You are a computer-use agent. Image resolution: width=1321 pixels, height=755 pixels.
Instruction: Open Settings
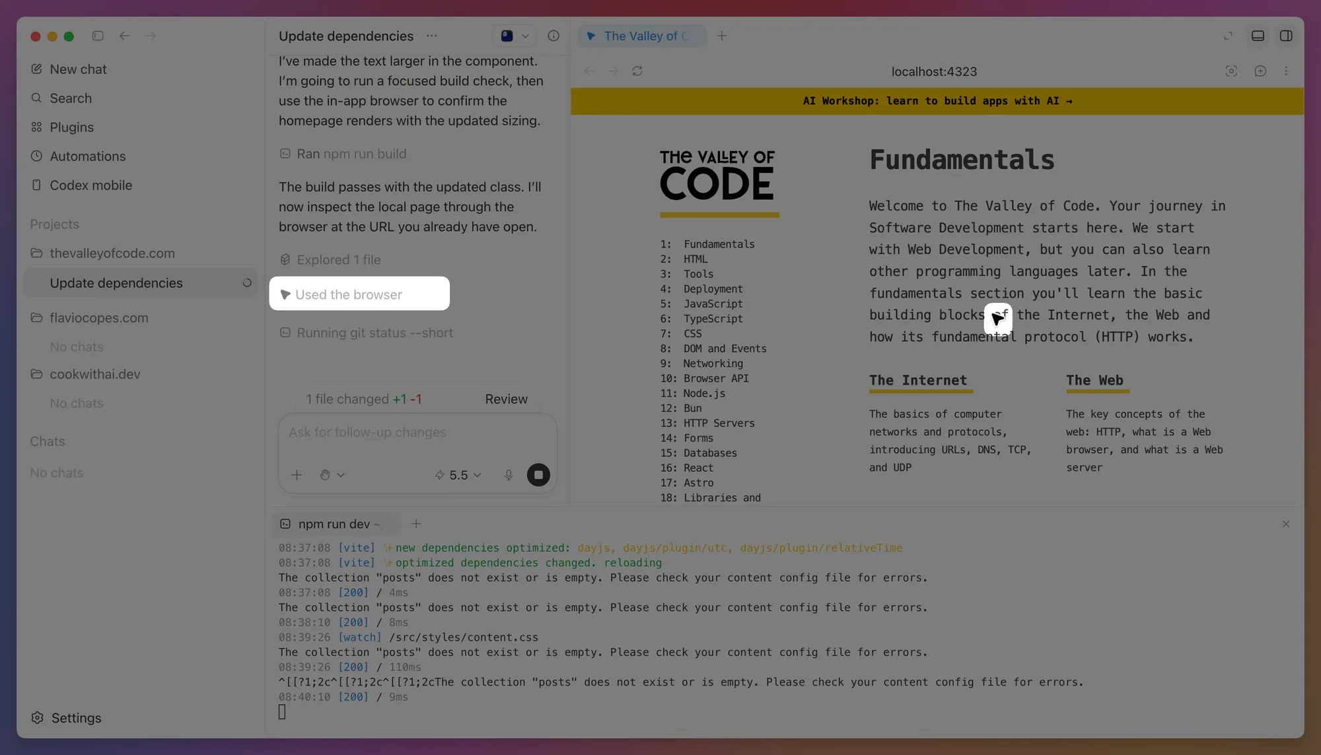(x=66, y=718)
